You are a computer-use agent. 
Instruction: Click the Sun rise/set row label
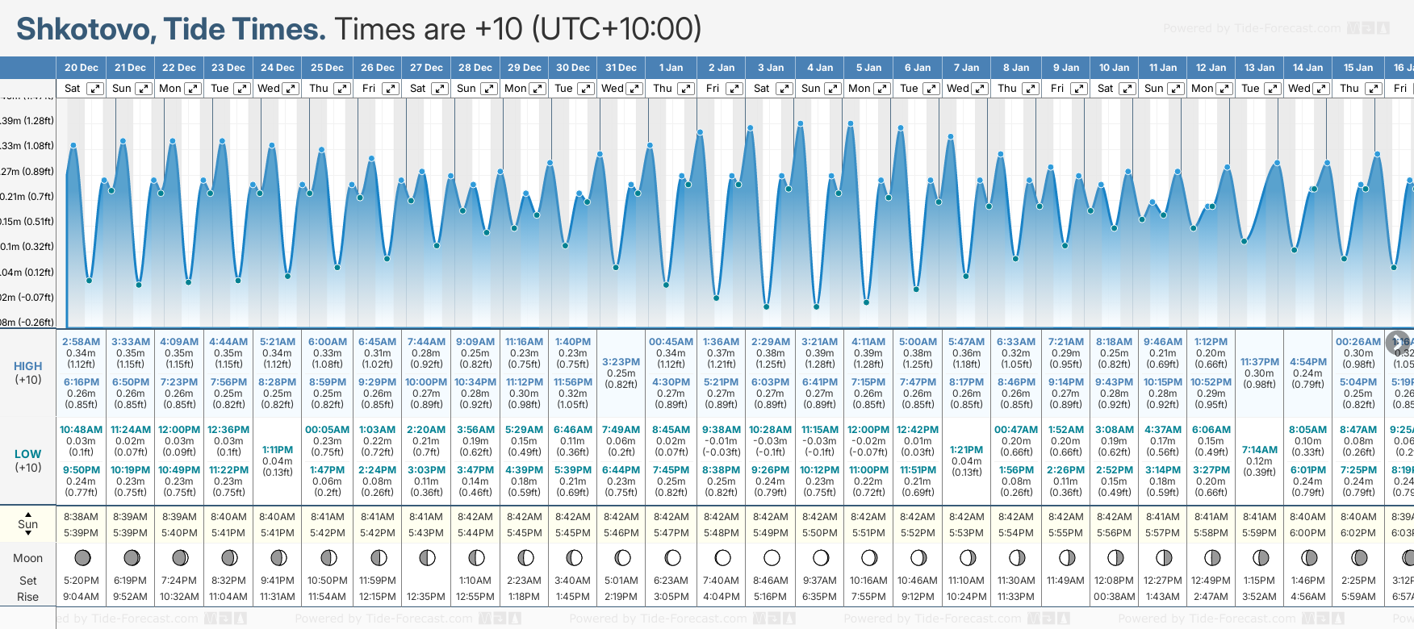pos(28,524)
